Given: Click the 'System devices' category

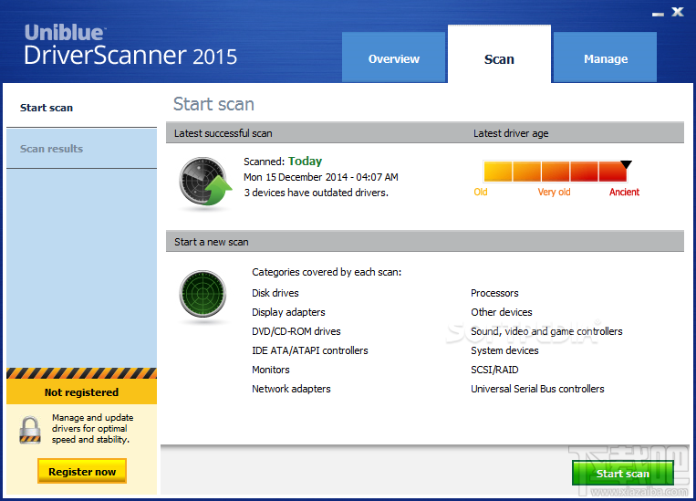Looking at the screenshot, I should pos(504,350).
